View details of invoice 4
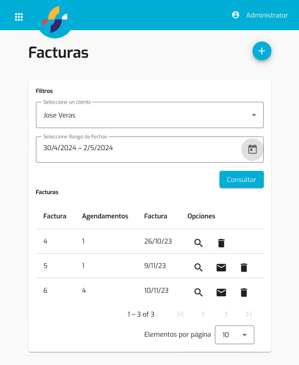Image resolution: width=299 pixels, height=365 pixels. pos(198,243)
